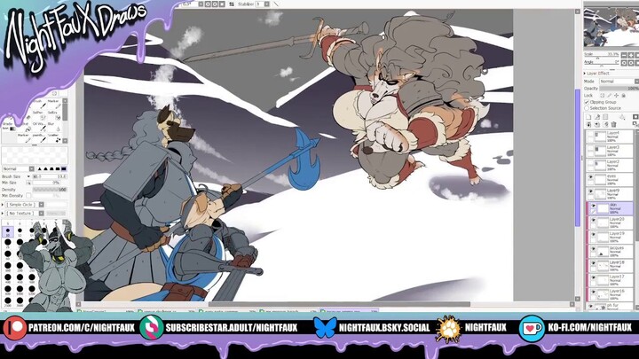The height and width of the screenshot is (359, 639).
Task: Open the Stabilizer value dropdown
Action: point(266,4)
